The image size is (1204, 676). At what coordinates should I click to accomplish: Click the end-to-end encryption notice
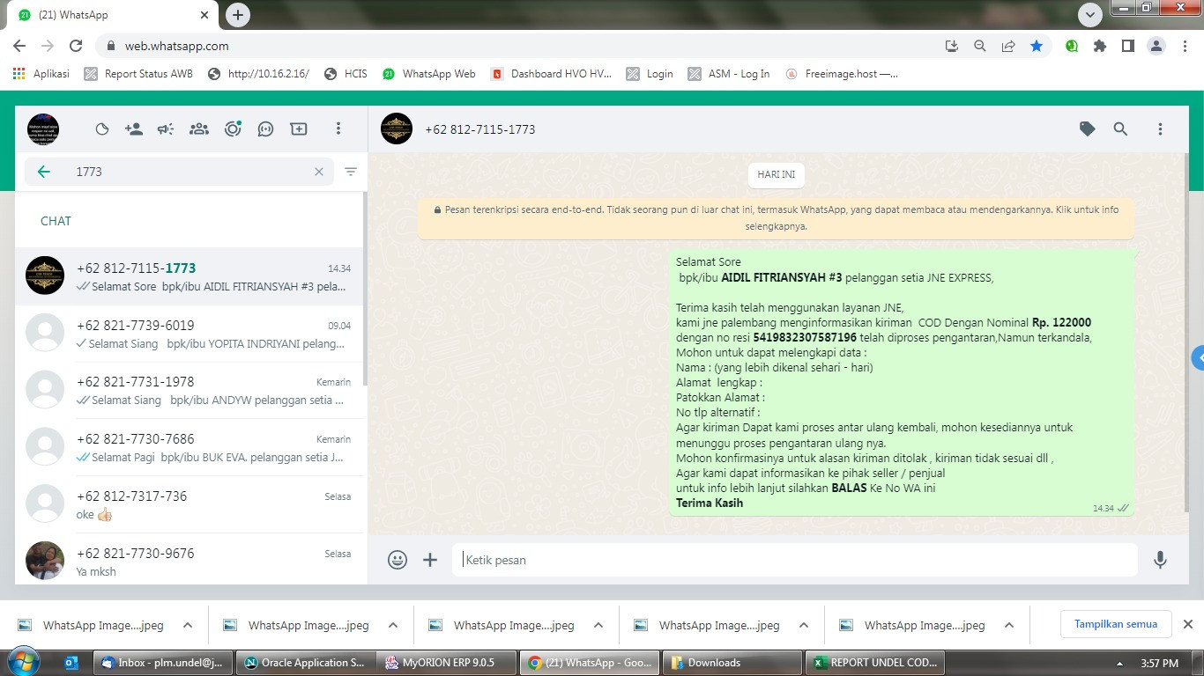pos(777,218)
